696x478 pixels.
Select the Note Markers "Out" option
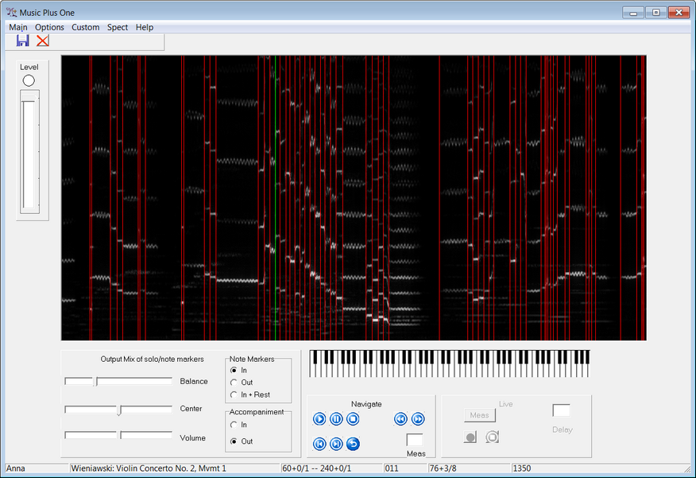click(234, 383)
